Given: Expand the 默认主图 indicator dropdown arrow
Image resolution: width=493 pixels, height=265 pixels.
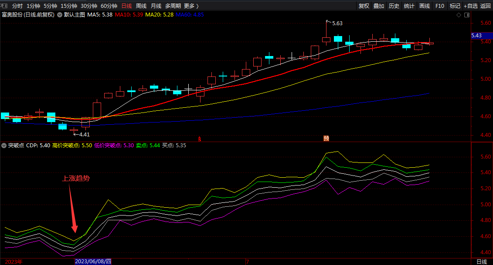Looking at the screenshot, I should click(59, 15).
